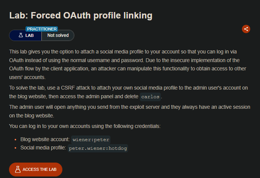
Task: Click the bullet before Social media profile
Action: click(x=15, y=148)
